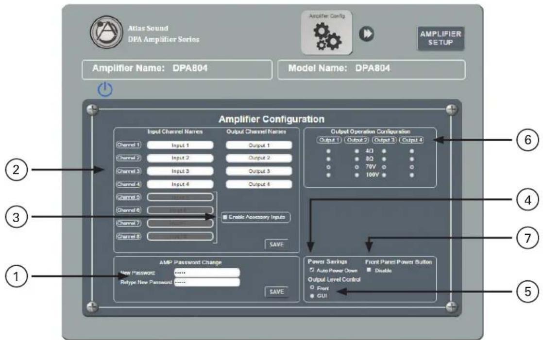Image resolution: width=543 pixels, height=340 pixels.
Task: Click the greyed Channel 5 input field
Action: (180, 197)
